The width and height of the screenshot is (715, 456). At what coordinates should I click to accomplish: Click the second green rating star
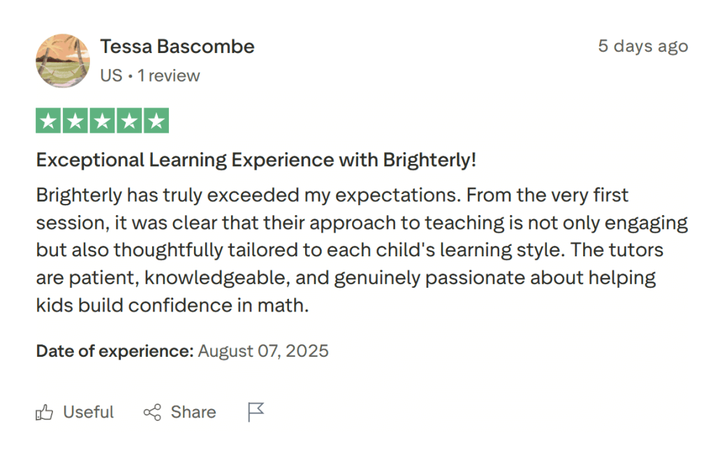point(75,122)
